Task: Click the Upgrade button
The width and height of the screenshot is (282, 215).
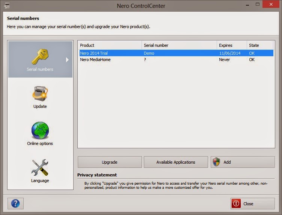Action: point(110,162)
